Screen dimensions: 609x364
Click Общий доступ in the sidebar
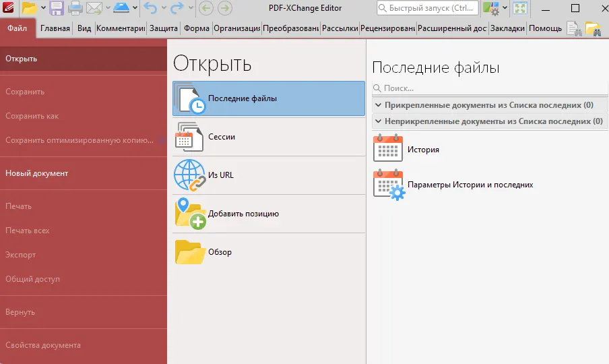pyautogui.click(x=84, y=279)
